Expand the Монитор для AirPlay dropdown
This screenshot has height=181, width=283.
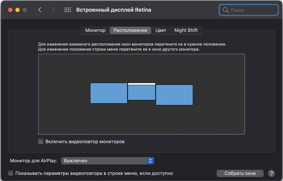[x=107, y=161]
